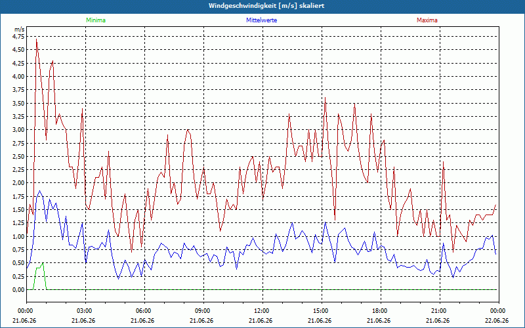Click the 09:00 time axis label
Viewport: 525px width, 328px height.
(x=203, y=311)
